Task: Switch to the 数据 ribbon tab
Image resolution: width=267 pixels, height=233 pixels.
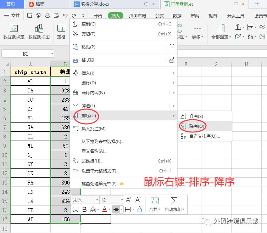Action: pos(177,16)
